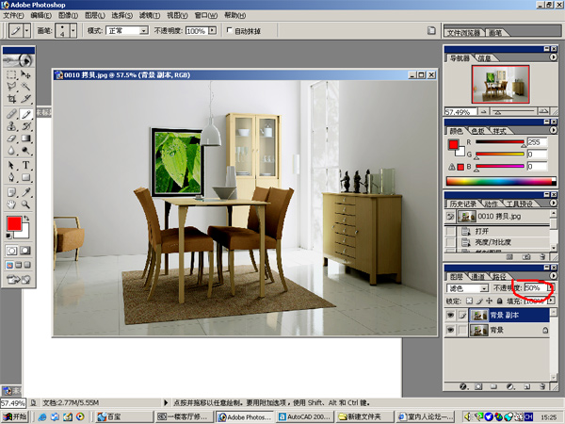
Task: Click the color spectrum ramp bar
Action: point(501,181)
